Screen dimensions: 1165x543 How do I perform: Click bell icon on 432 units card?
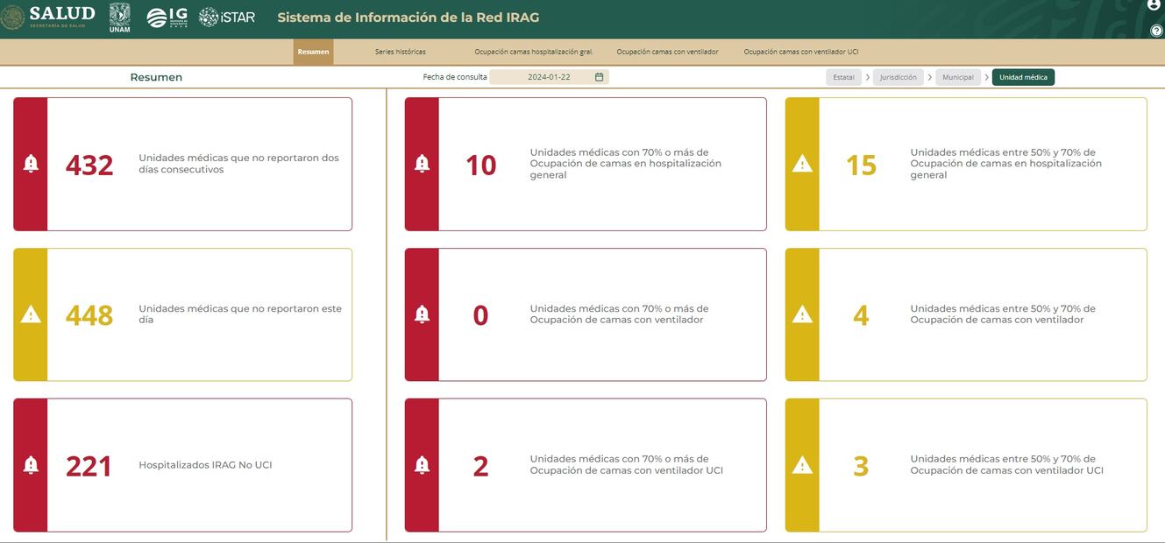pyautogui.click(x=31, y=164)
